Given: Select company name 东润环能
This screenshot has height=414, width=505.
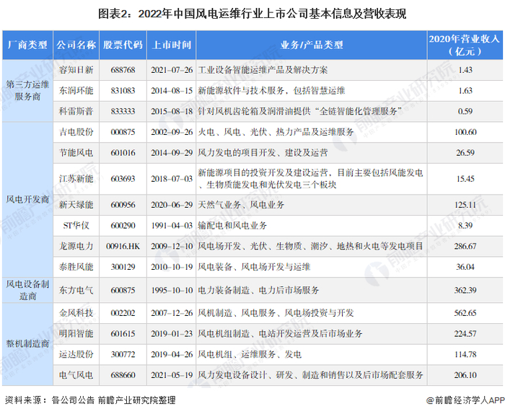Looking at the screenshot, I should 76,90.
